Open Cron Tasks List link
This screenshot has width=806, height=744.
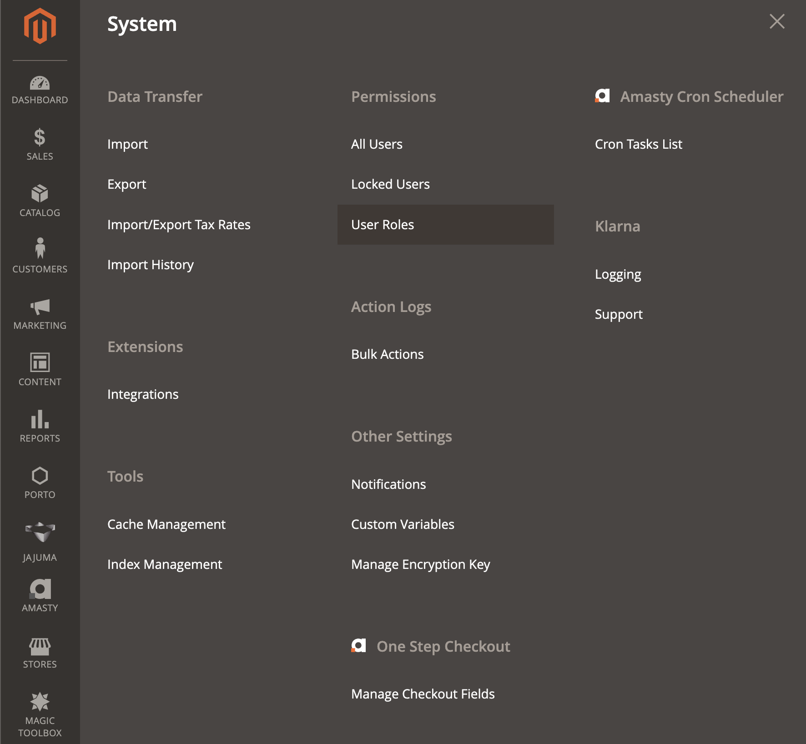click(x=638, y=144)
